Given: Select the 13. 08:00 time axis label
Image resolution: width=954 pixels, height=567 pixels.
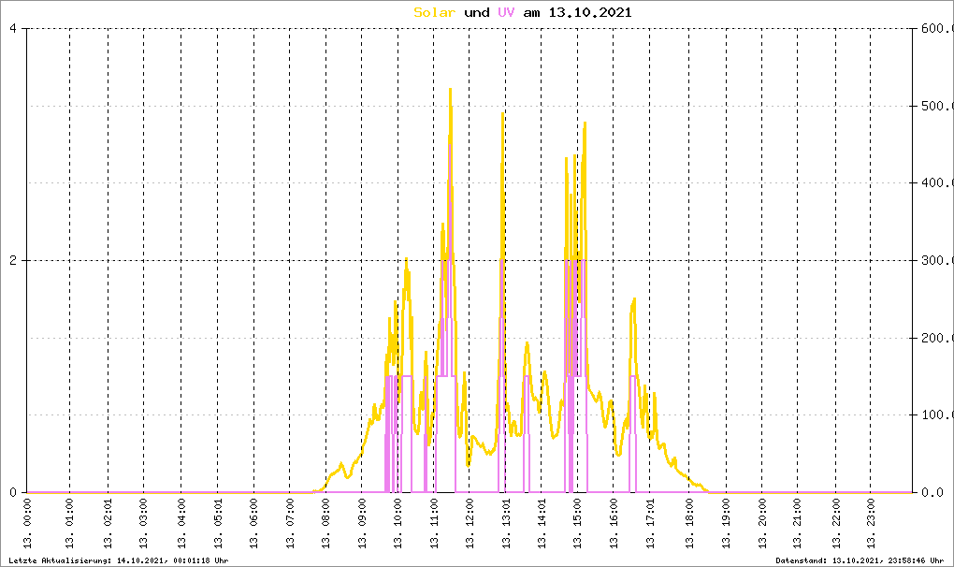Looking at the screenshot, I should 326,523.
